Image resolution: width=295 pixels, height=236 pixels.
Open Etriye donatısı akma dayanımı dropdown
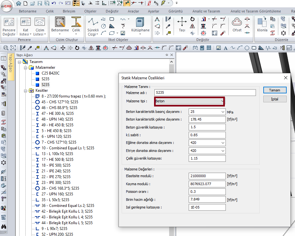(223, 151)
